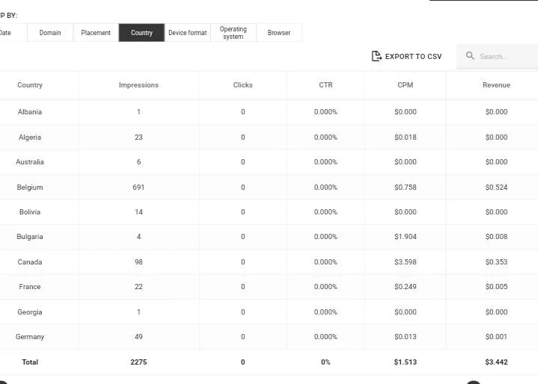The height and width of the screenshot is (384, 538).
Task: Group by Operating system
Action: pos(233,33)
